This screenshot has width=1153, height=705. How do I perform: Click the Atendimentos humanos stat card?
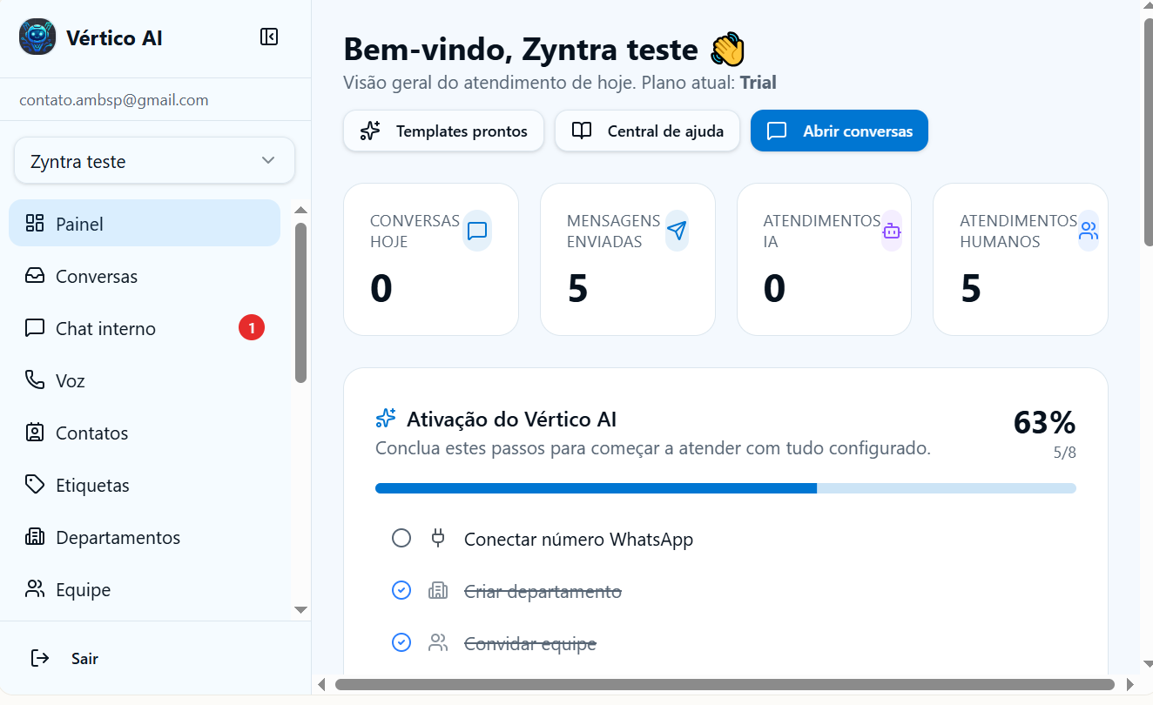tap(1021, 259)
